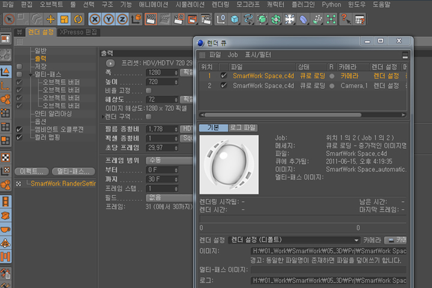Click the render progress bar
Viewport: 432px width, 288px height.
303,219
